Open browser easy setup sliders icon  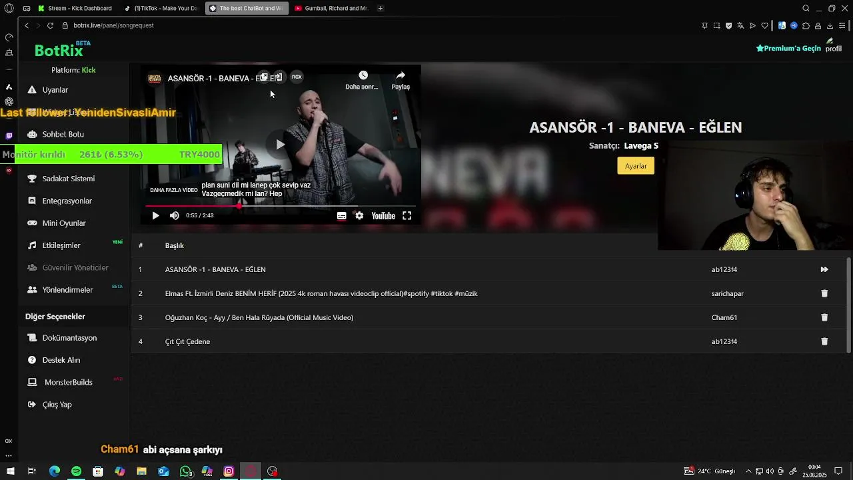(x=842, y=25)
